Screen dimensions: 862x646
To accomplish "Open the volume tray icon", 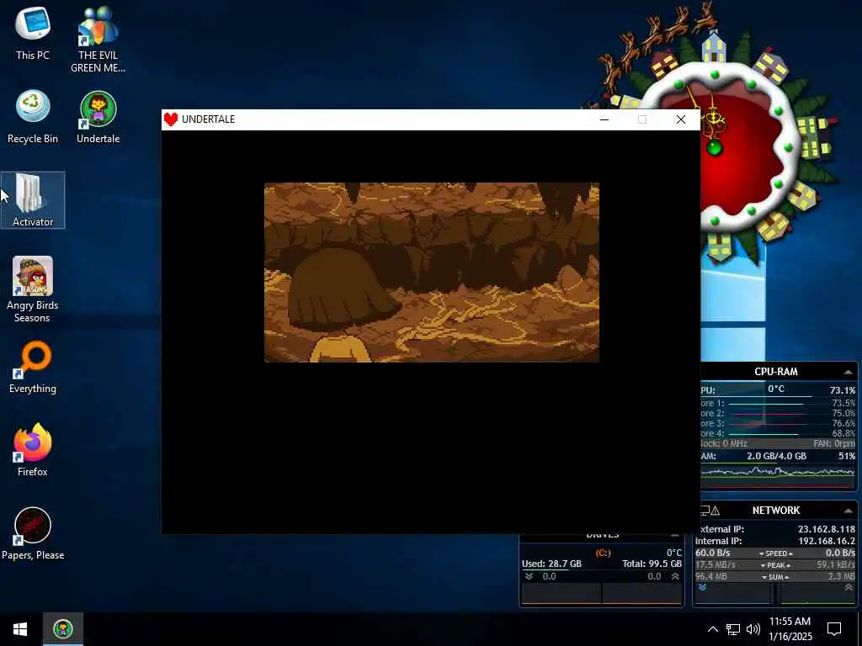I will [753, 629].
